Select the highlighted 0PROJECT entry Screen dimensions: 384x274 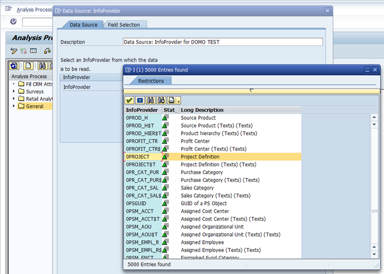coord(138,157)
